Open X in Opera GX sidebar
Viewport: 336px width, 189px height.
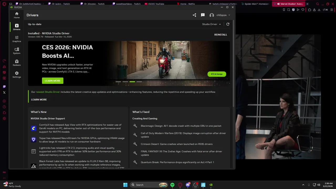click(4, 92)
